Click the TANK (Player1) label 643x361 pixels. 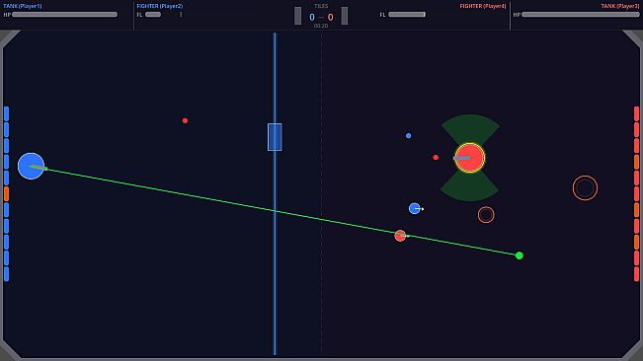(23, 6)
